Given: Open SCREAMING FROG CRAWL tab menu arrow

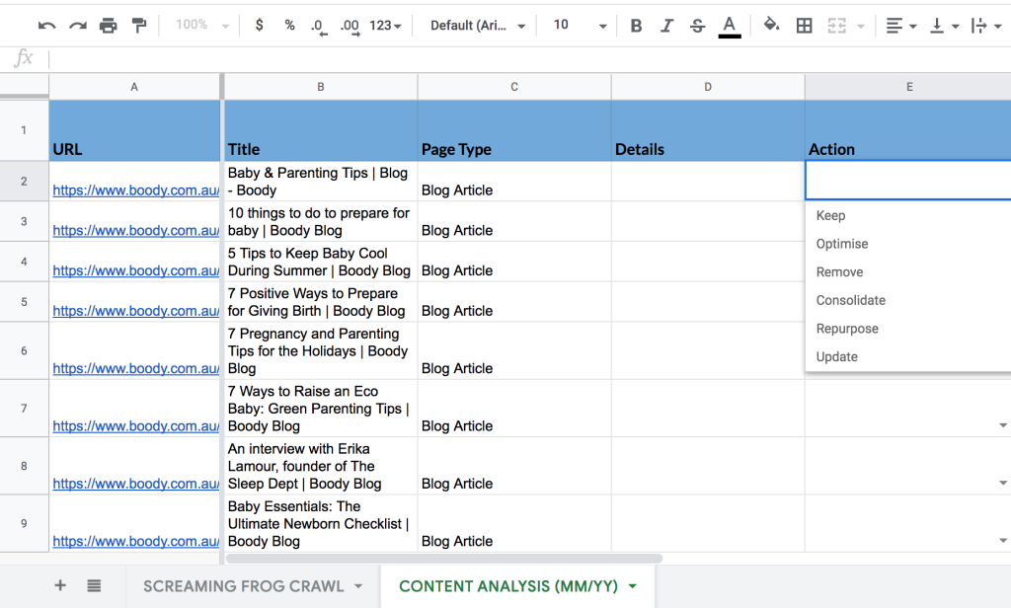Looking at the screenshot, I should [x=358, y=586].
